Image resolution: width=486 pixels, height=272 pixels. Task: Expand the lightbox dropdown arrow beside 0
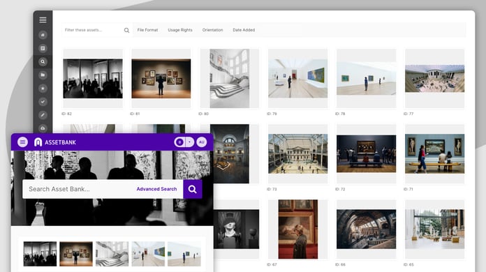(189, 142)
